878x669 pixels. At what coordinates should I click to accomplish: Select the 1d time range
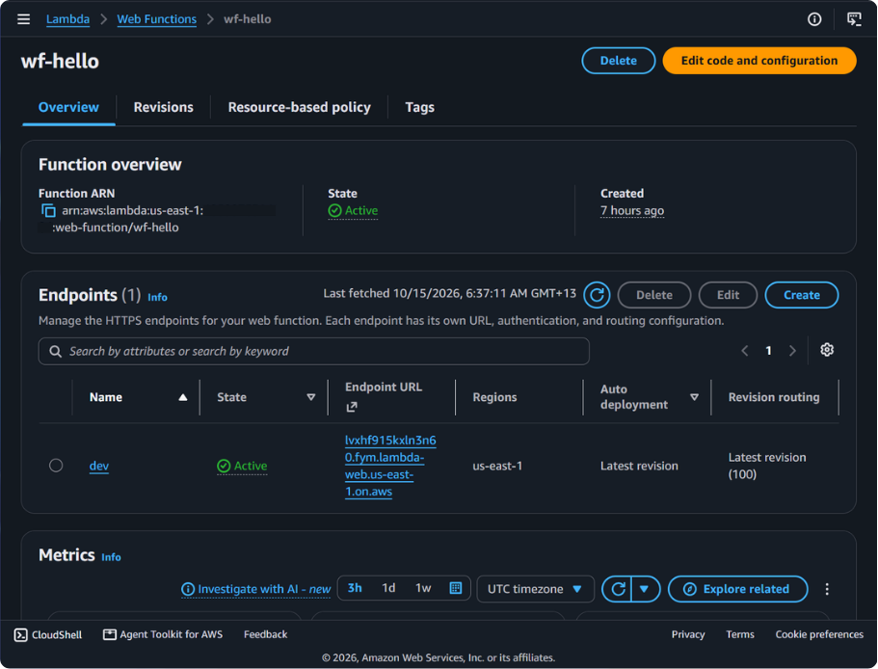pyautogui.click(x=388, y=588)
